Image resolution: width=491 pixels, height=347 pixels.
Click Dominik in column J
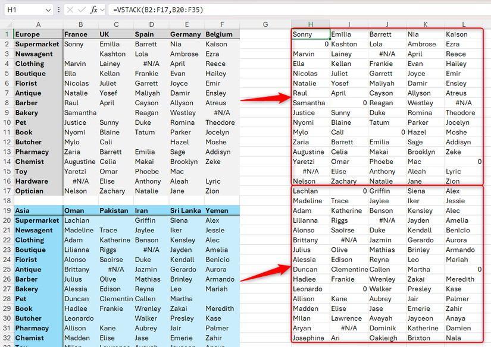387,328
